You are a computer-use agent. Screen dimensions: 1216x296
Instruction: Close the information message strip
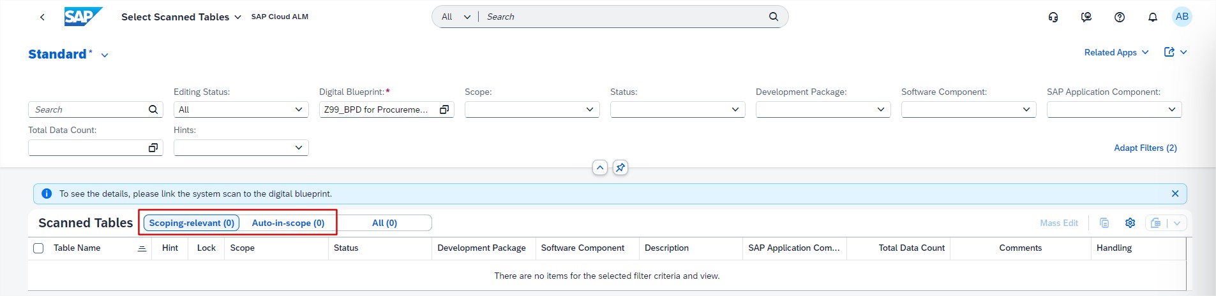[1175, 194]
